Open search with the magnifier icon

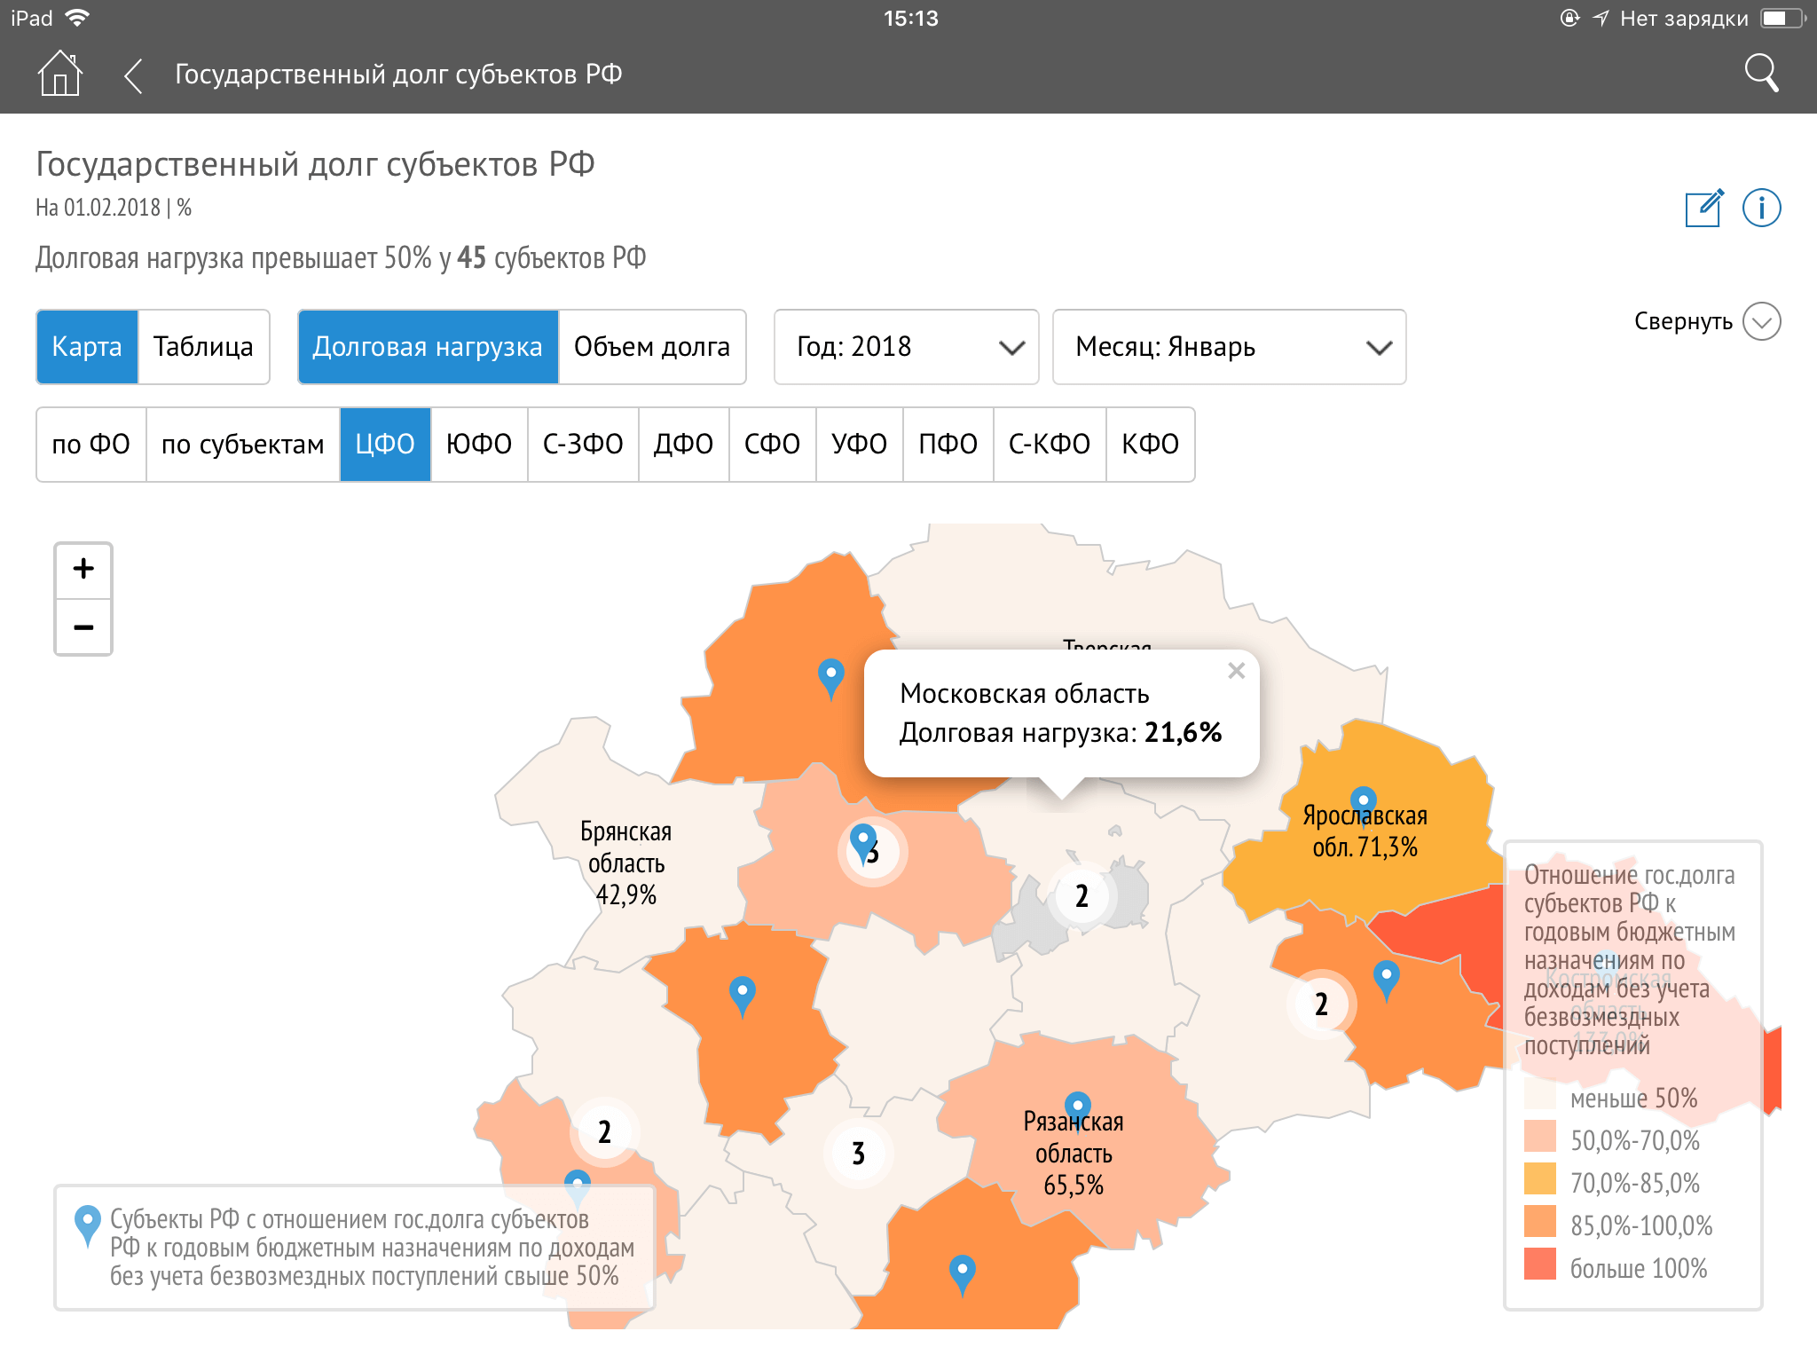(x=1761, y=74)
